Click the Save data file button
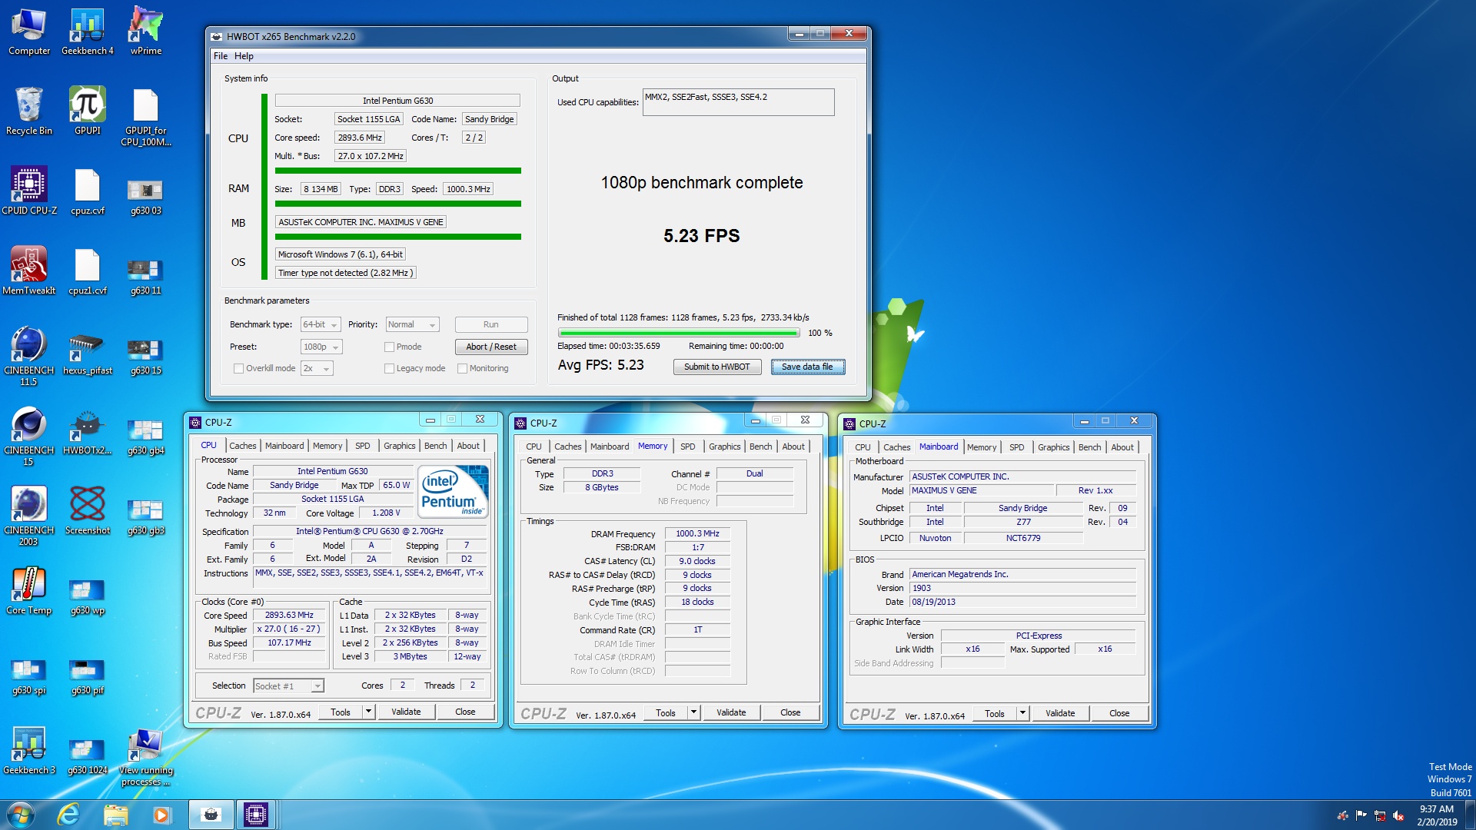Viewport: 1476px width, 830px height. (x=807, y=367)
